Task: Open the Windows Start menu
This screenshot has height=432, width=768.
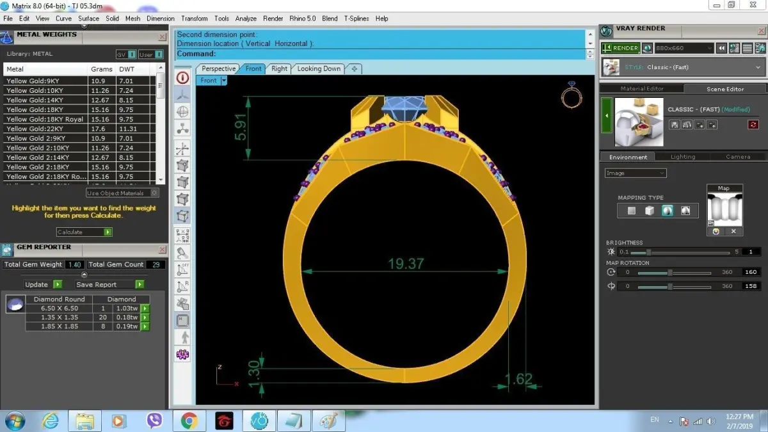Action: (15, 420)
